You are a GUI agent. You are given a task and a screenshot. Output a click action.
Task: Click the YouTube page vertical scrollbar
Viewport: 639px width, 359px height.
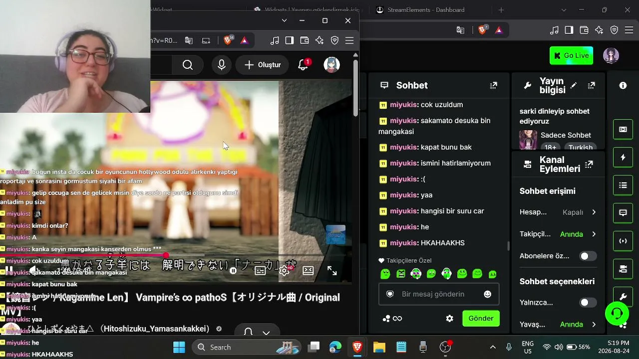355,88
